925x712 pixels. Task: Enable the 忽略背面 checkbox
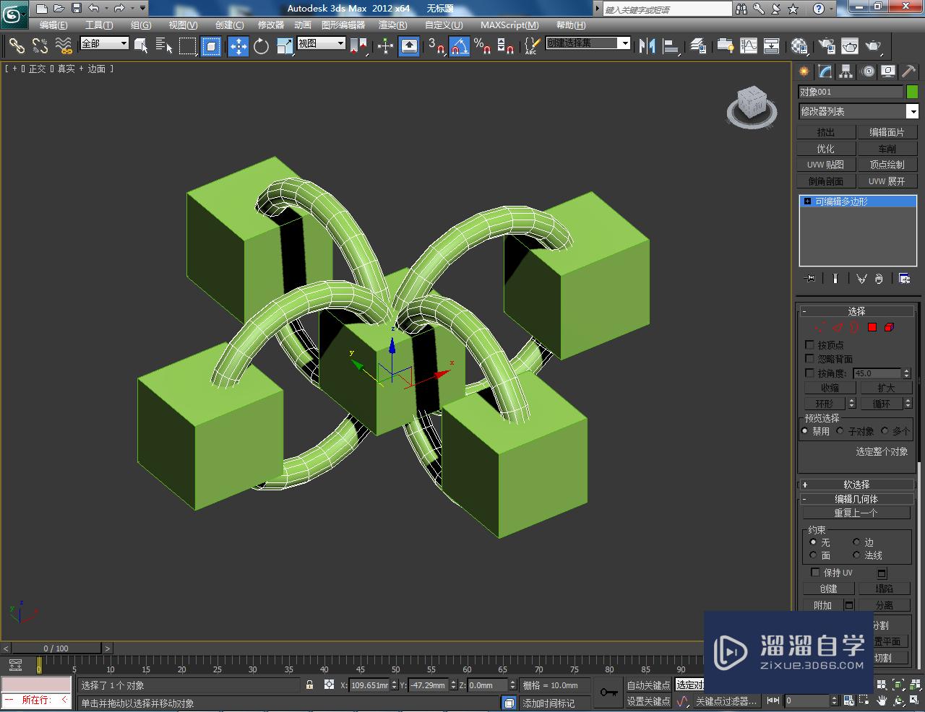(809, 358)
